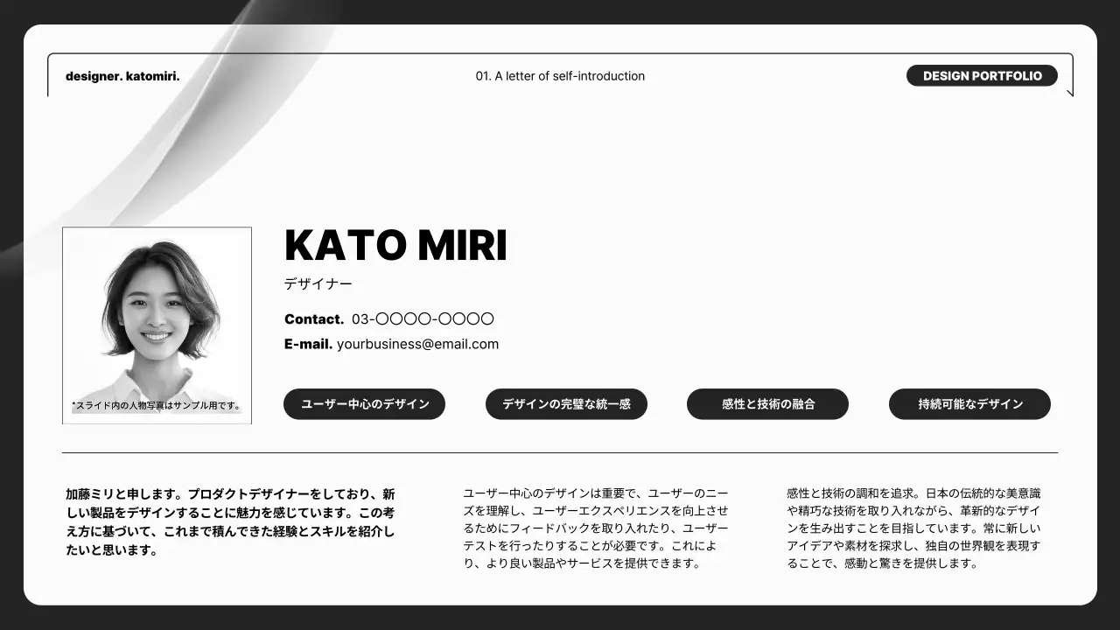
Task: Click the sample photo disclaimer caption
Action: coord(156,405)
